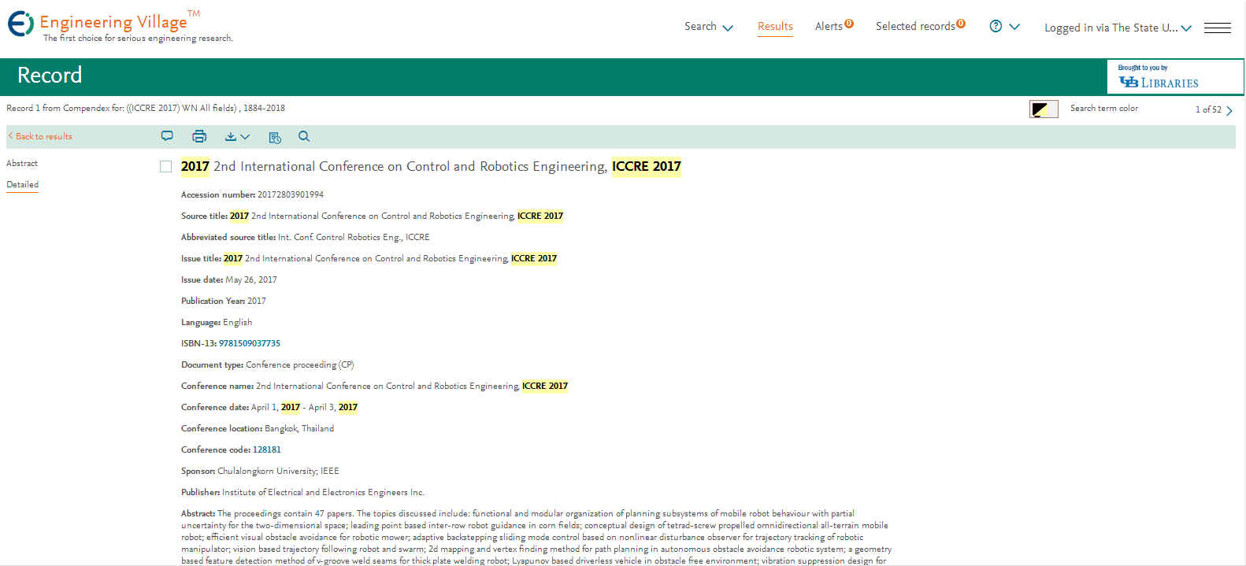Screen dimensions: 1246x566
Task: Switch to the Detailed view
Action: tap(22, 184)
